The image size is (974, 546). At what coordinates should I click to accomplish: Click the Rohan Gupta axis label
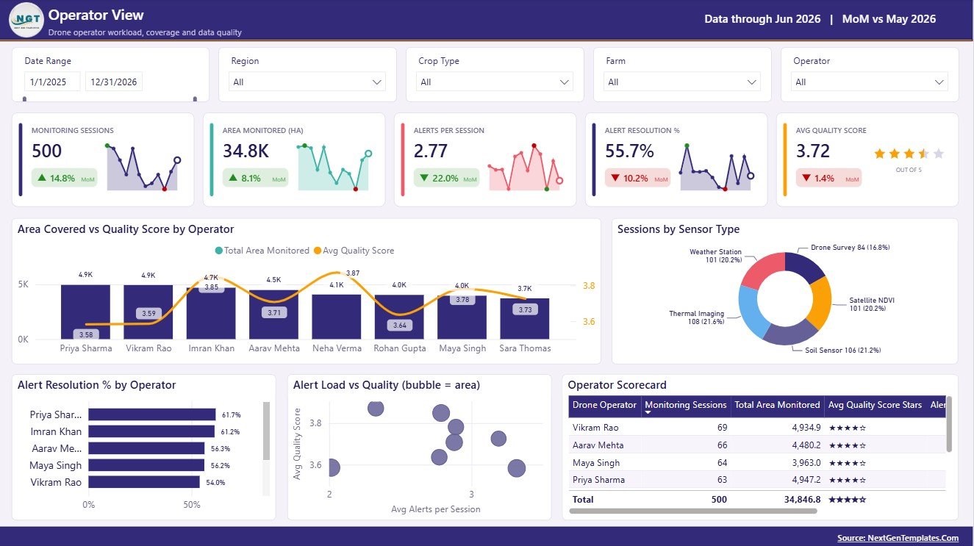coord(399,348)
